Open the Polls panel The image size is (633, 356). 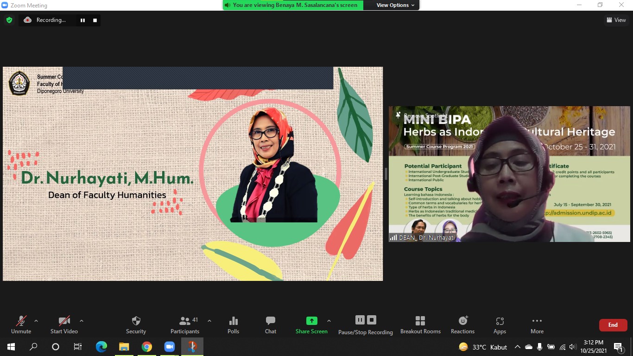coord(234,324)
